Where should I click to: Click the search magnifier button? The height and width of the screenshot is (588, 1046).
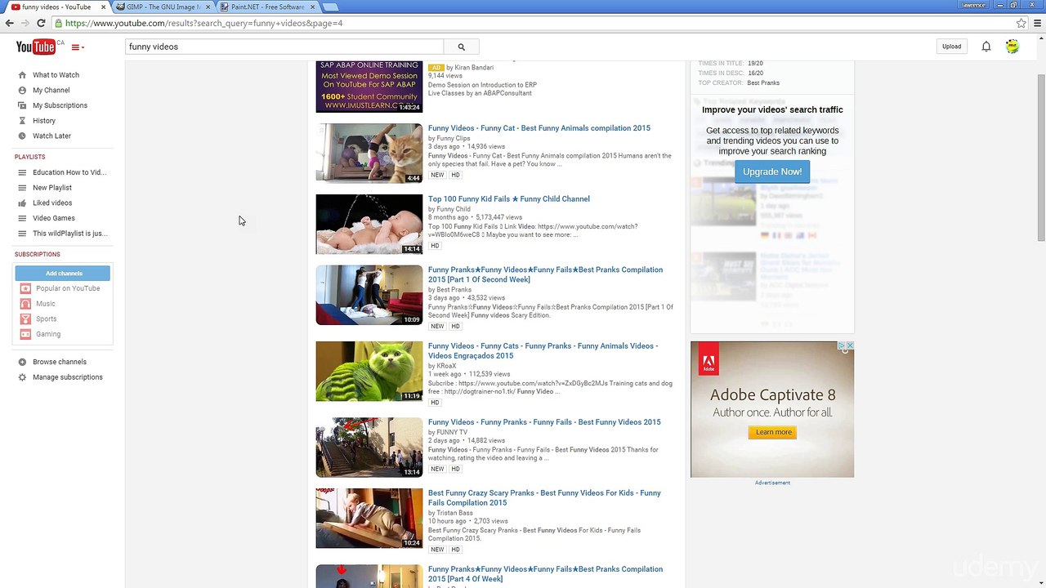point(461,47)
